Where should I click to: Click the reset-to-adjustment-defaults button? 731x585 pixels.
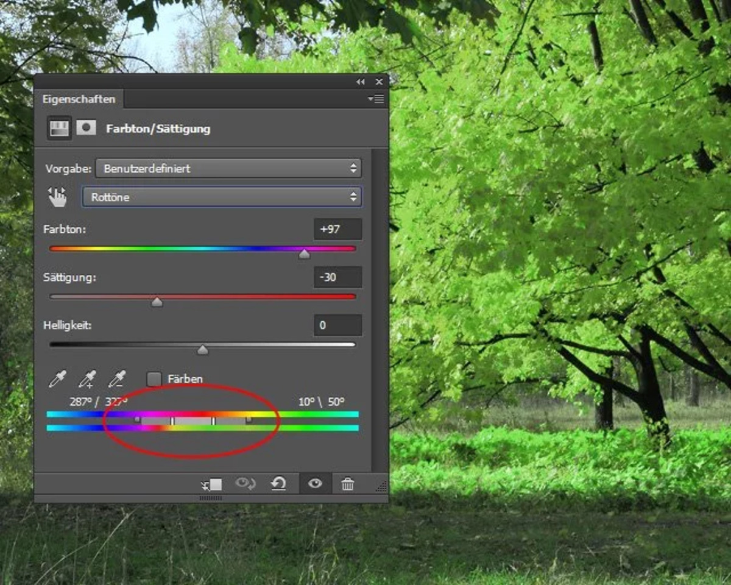pos(279,483)
